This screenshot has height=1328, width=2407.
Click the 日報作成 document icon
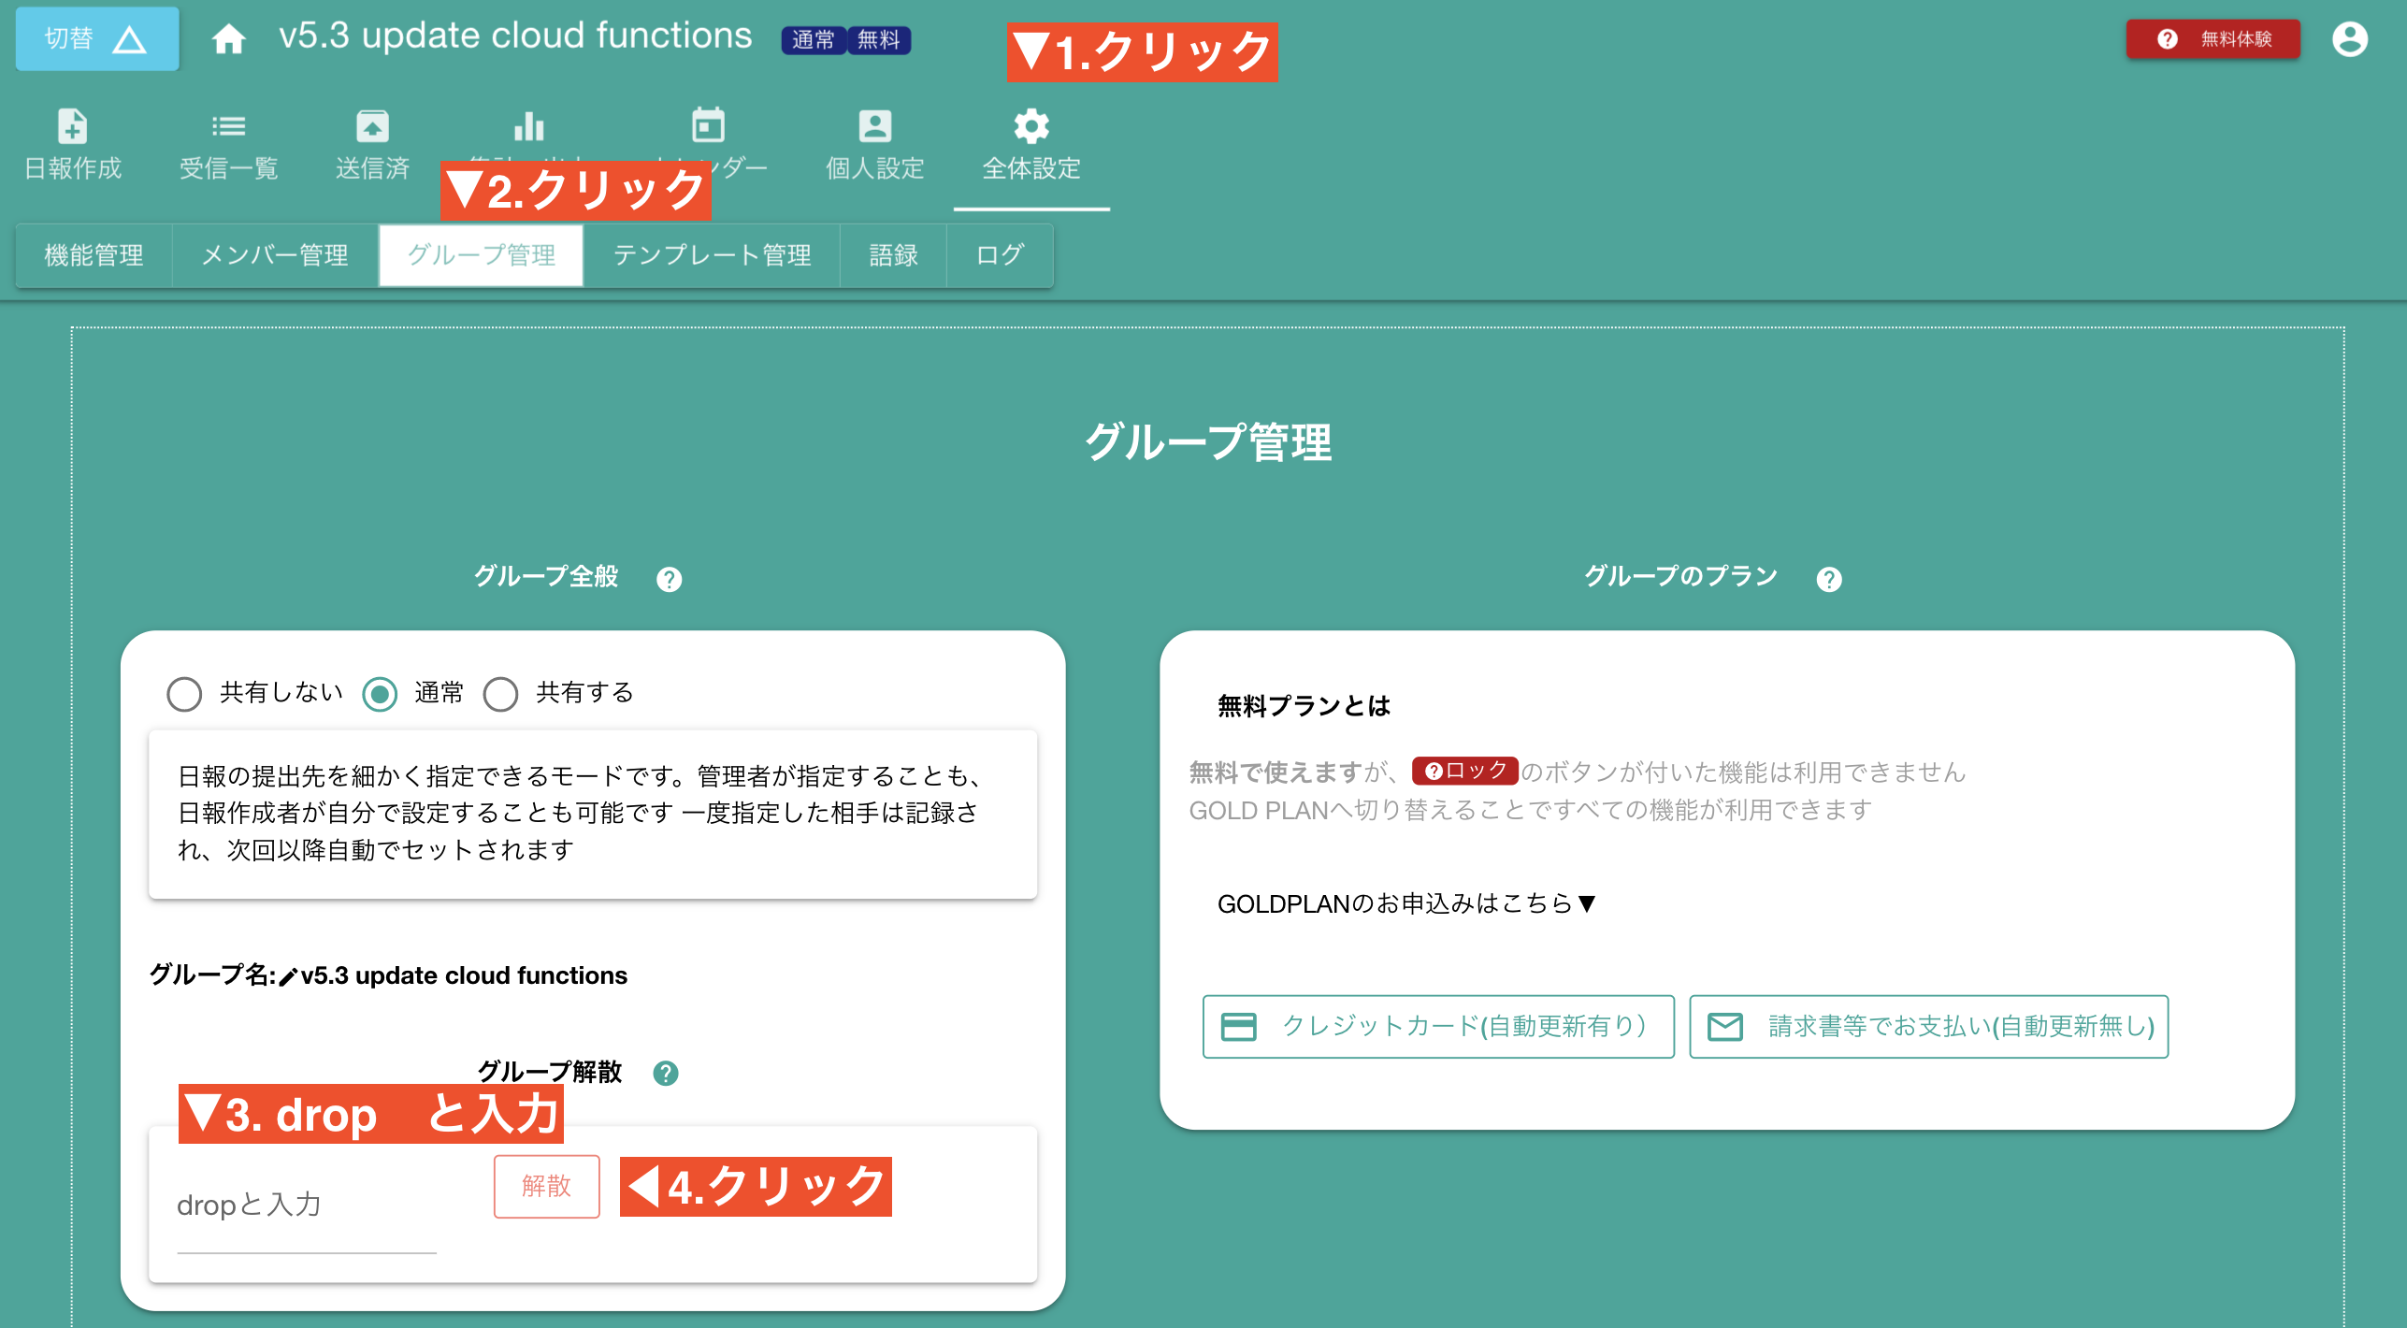(x=73, y=126)
